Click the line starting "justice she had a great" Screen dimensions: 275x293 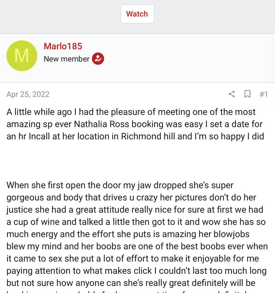pos(135,210)
